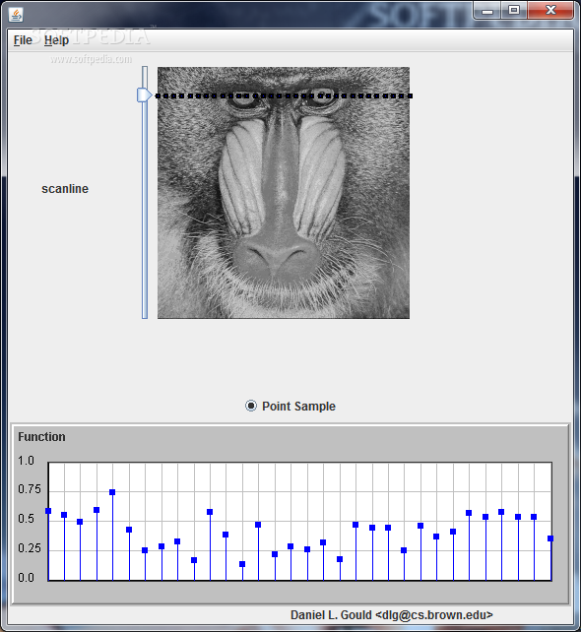Click the '1.0' axis label
This screenshot has height=632, width=581.
[x=27, y=461]
